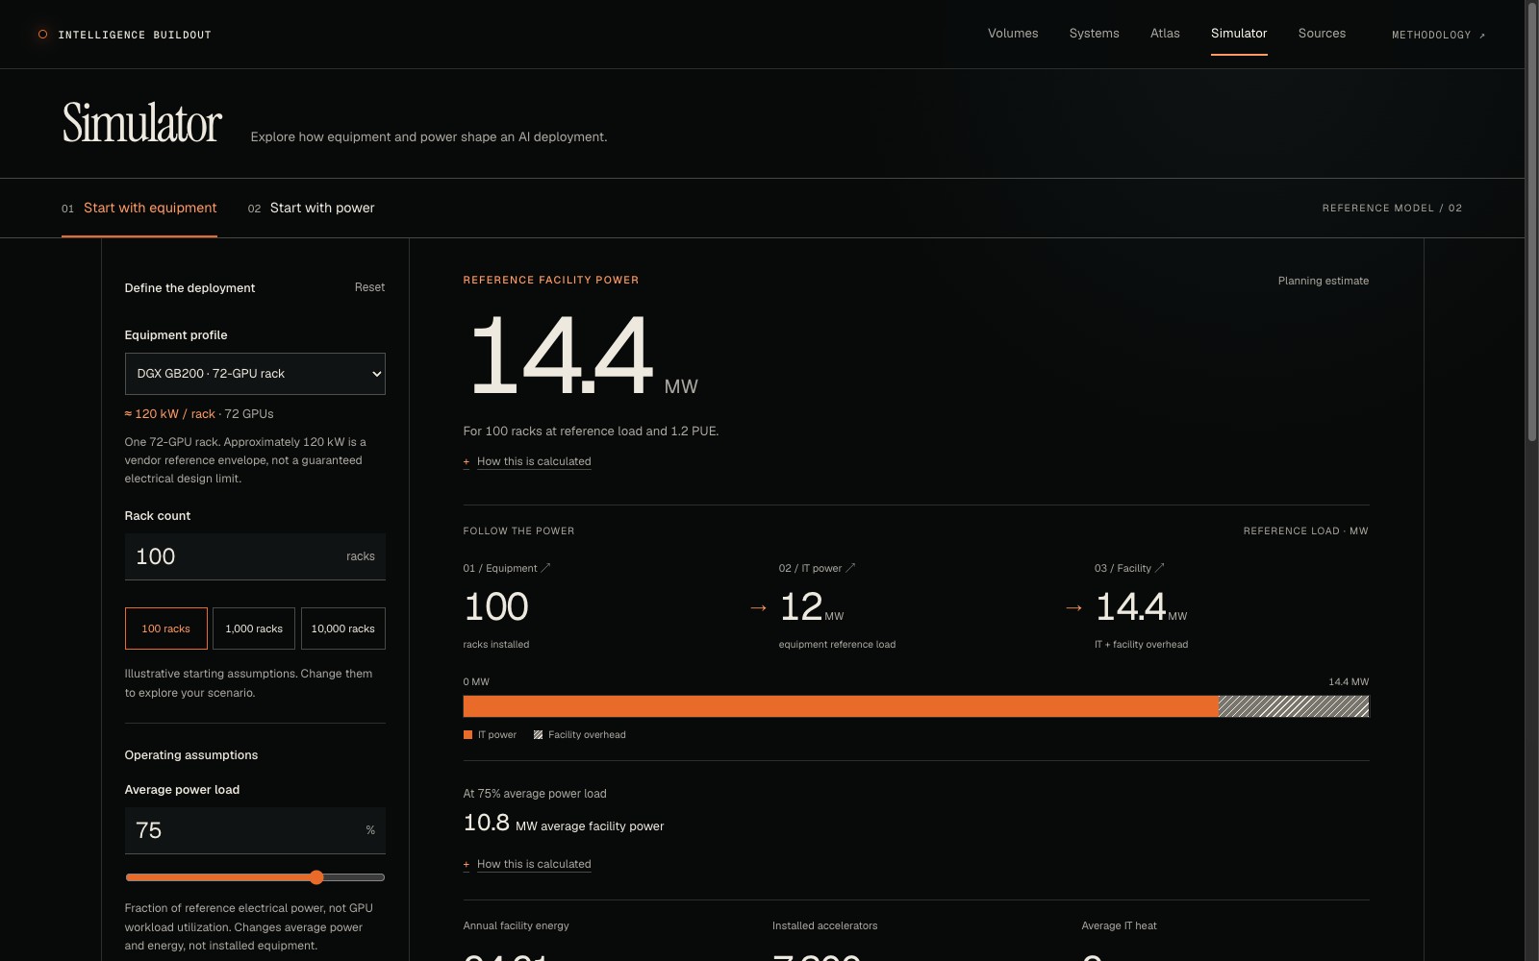Click the hatched Facility overhead legend icon

pyautogui.click(x=538, y=735)
